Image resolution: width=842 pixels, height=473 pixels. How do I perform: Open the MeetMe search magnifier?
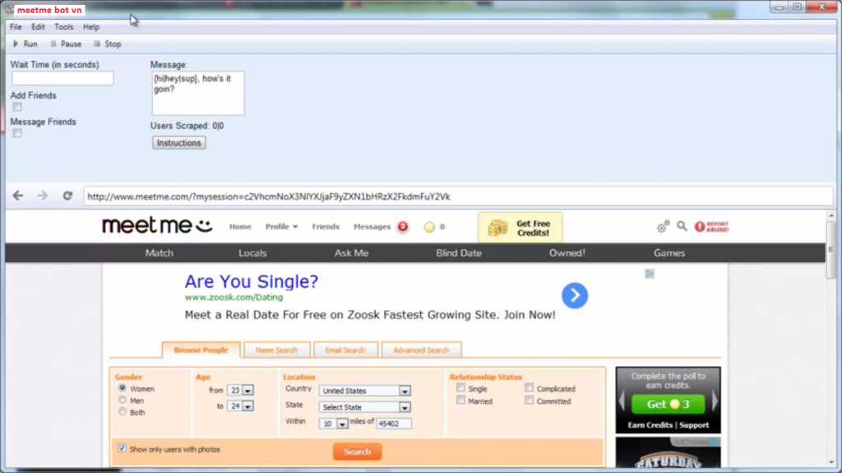tap(682, 226)
